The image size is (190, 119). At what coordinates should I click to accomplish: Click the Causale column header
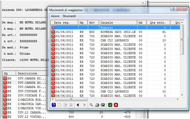click(x=118, y=23)
